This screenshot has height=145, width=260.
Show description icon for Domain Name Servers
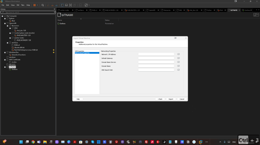click(x=178, y=62)
